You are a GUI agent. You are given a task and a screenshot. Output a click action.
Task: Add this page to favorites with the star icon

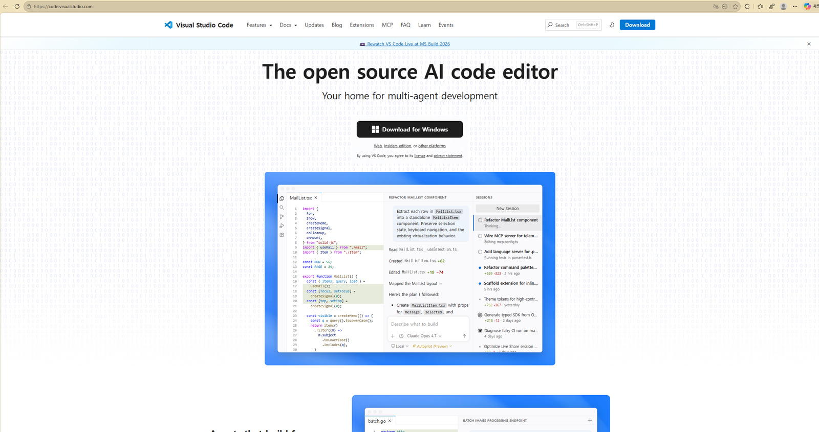coord(736,7)
